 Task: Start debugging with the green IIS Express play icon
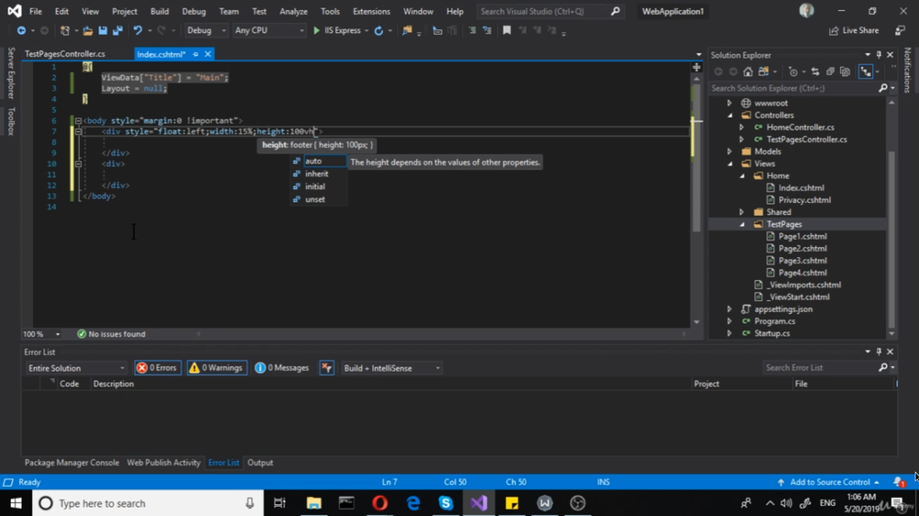pyautogui.click(x=317, y=30)
